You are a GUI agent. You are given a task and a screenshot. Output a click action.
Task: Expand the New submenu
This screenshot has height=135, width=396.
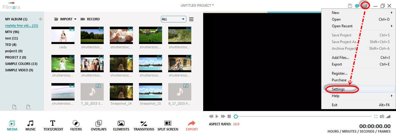pyautogui.click(x=358, y=13)
